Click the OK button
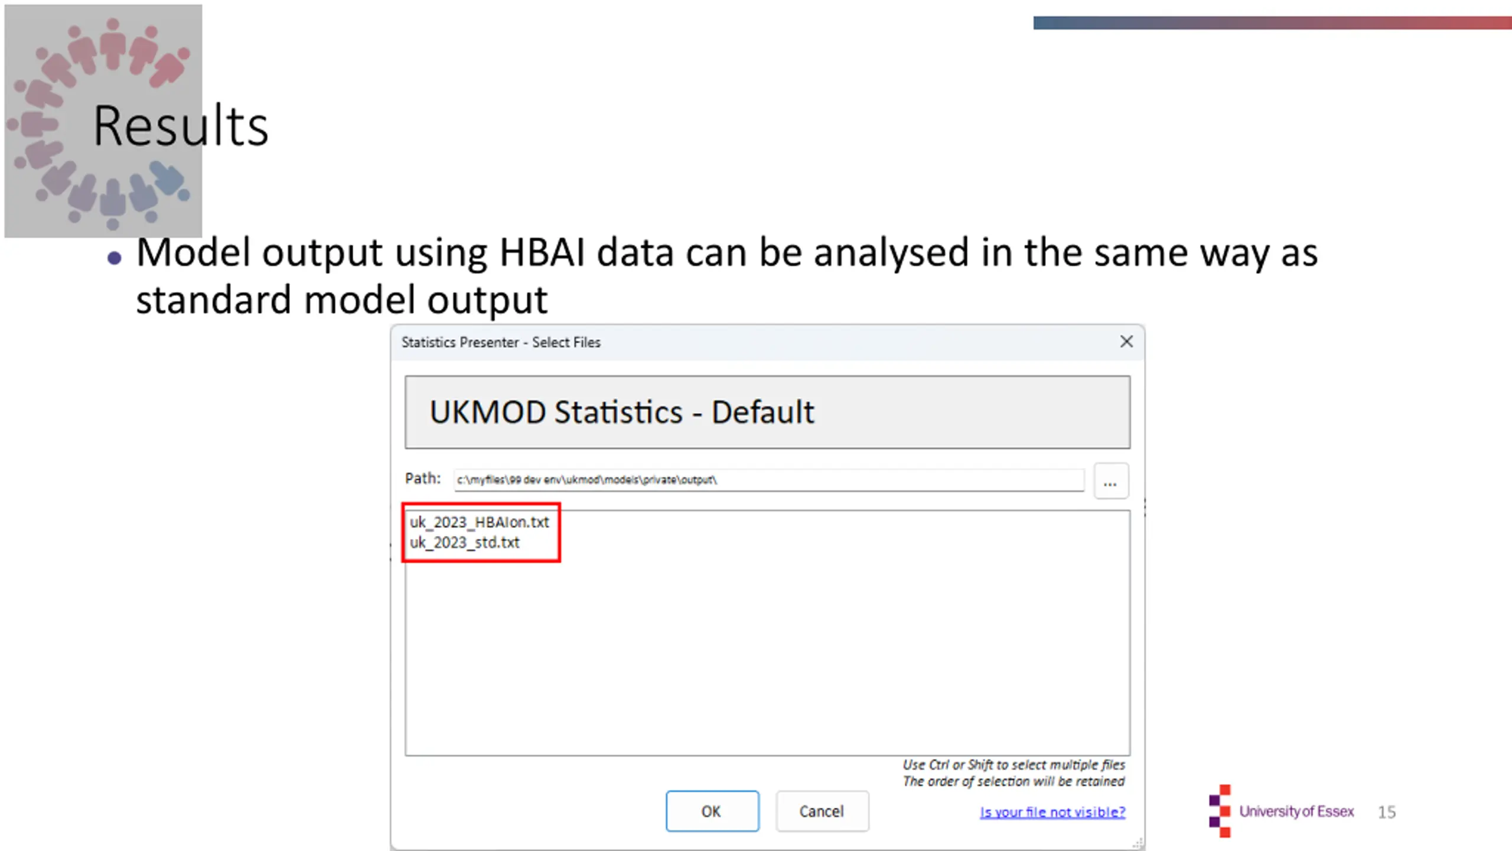 coord(712,811)
